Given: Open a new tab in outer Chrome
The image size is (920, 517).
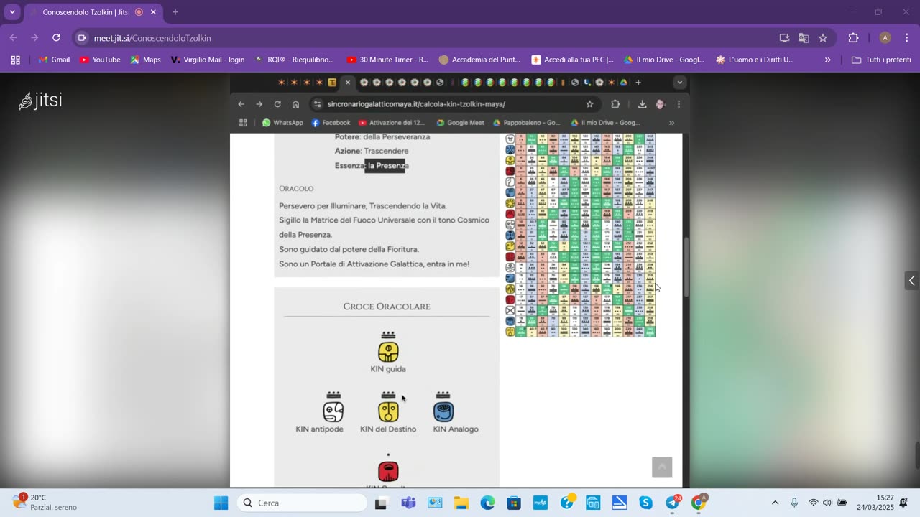Looking at the screenshot, I should [175, 12].
